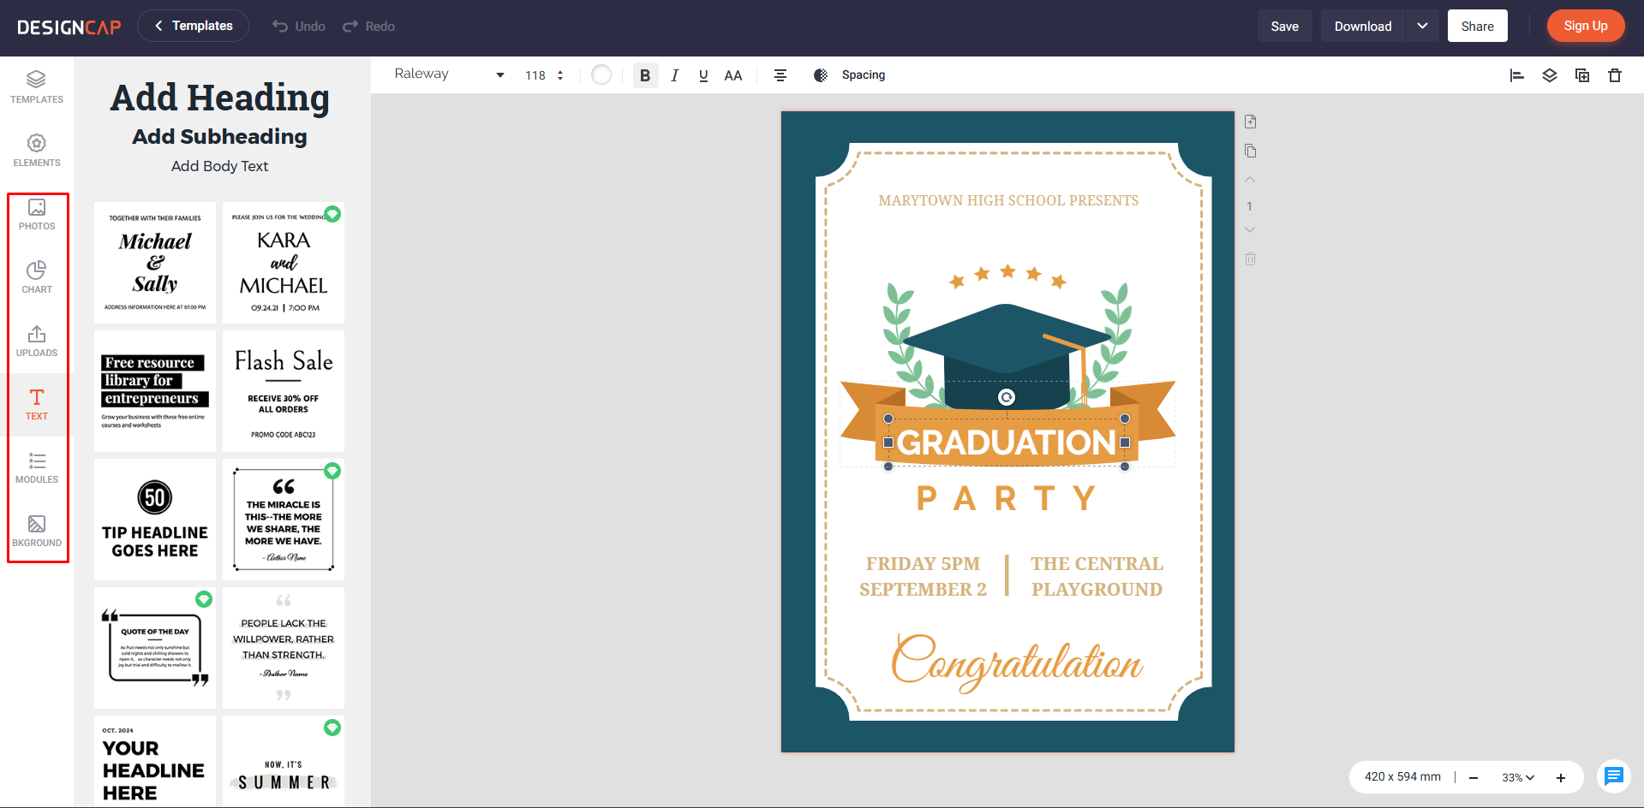Open the Spacing settings
The height and width of the screenshot is (808, 1644).
point(863,75)
